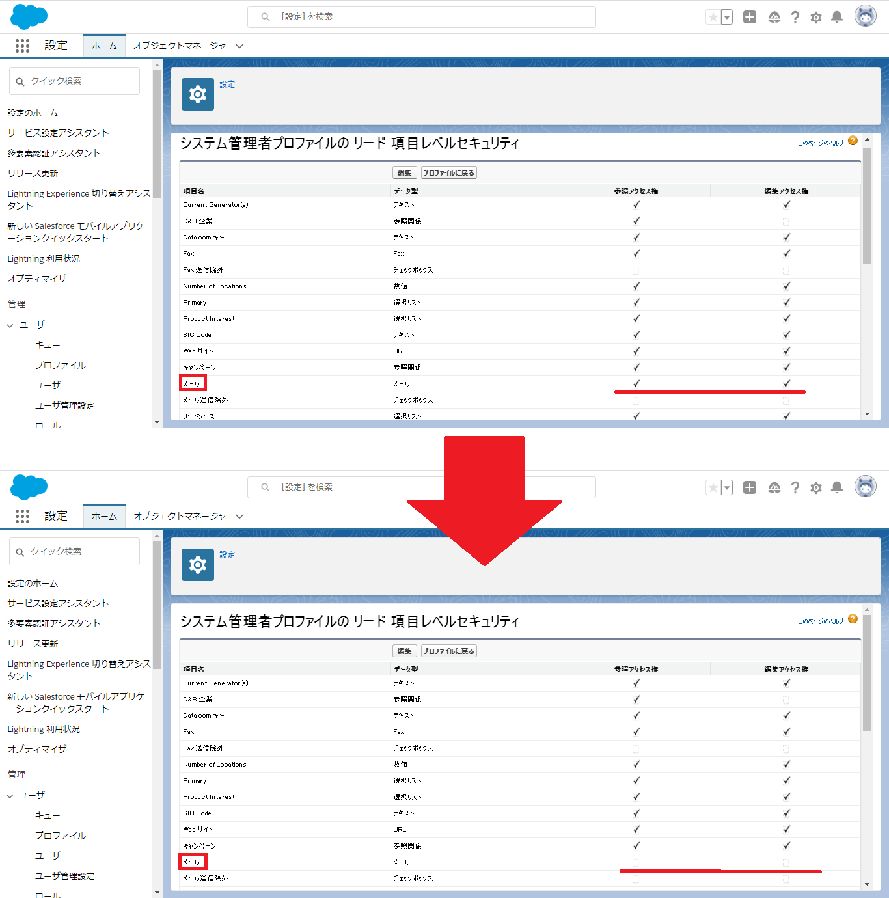Viewport: 889px width, 898px height.
Task: Open the setup gear menu in upper header
Action: [816, 18]
